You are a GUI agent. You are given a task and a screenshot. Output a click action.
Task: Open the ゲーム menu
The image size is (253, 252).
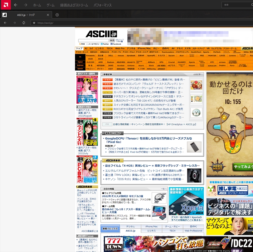coord(51,5)
